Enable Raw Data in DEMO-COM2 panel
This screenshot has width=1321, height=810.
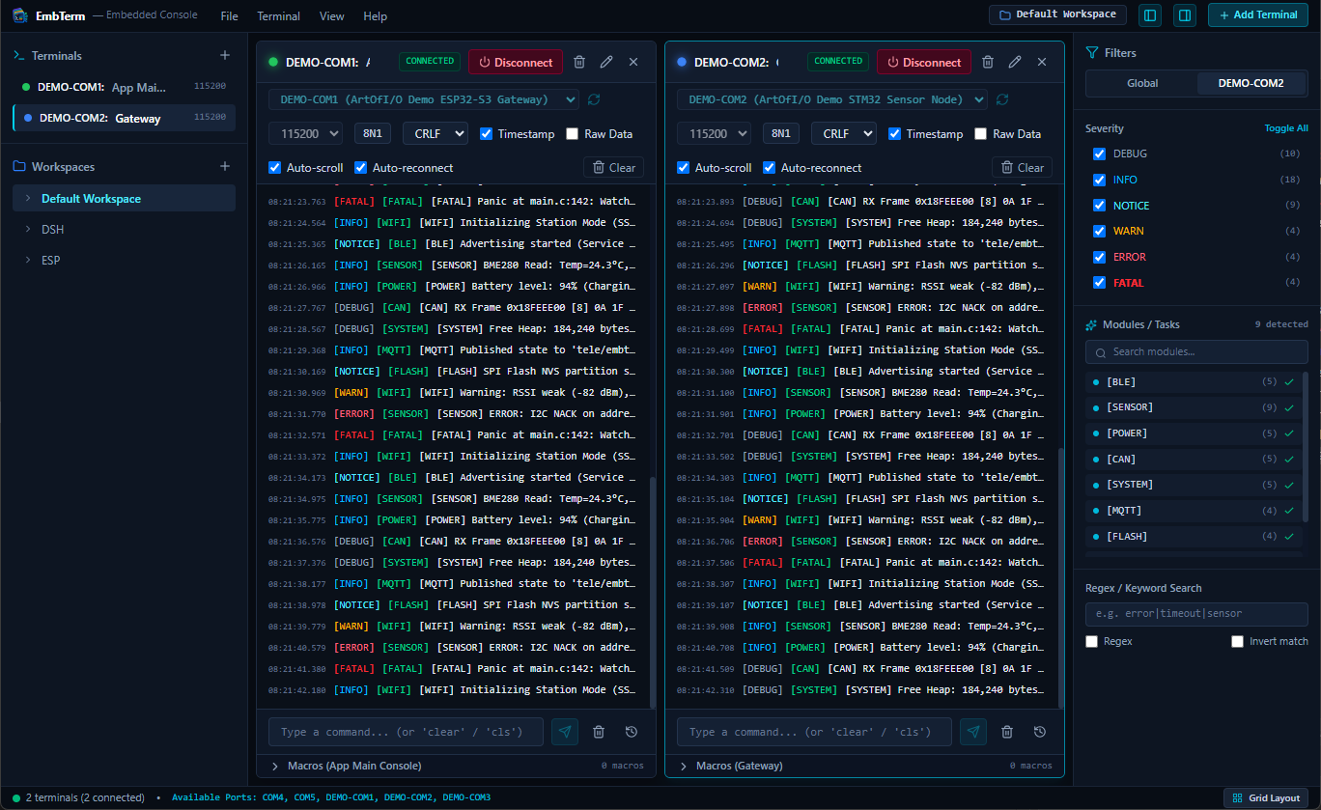(981, 134)
